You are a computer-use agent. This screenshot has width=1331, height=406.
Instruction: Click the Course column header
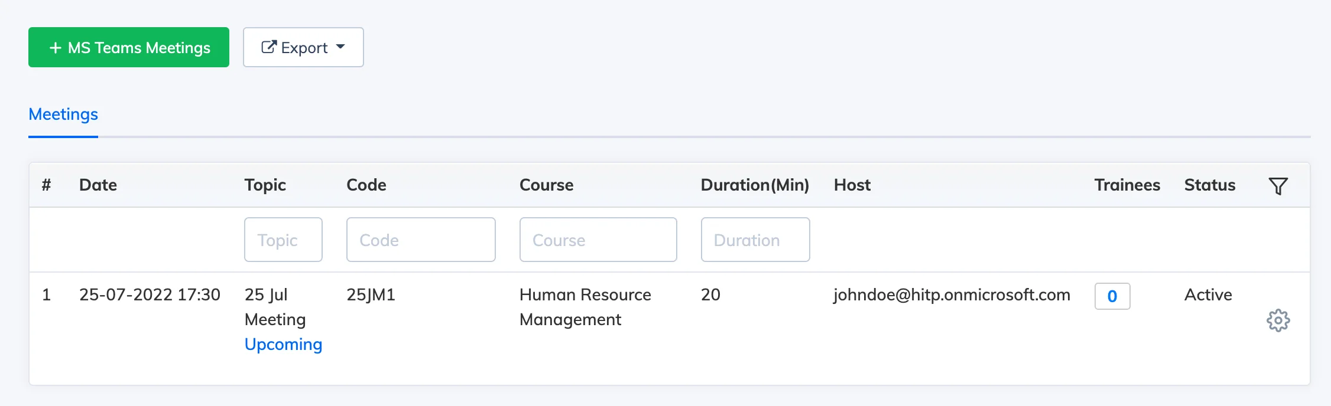pos(547,185)
